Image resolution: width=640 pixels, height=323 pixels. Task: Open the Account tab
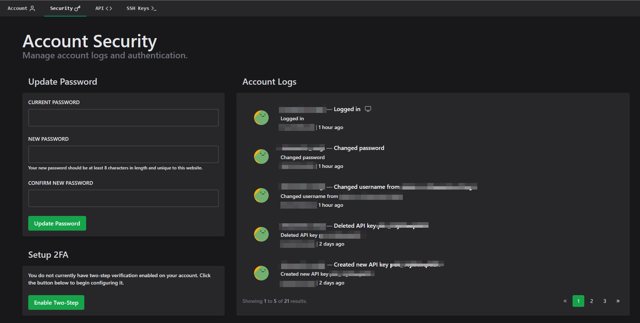tap(21, 8)
